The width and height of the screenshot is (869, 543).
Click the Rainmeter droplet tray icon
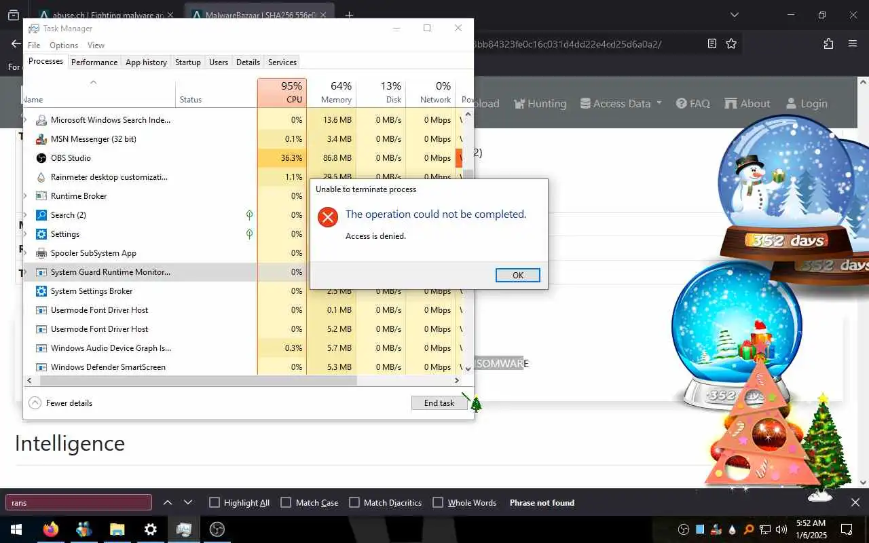tap(732, 529)
